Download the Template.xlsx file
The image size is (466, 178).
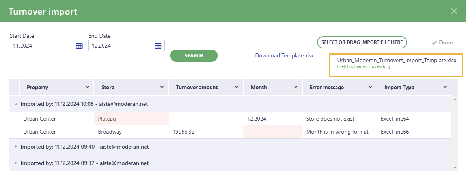(x=284, y=55)
